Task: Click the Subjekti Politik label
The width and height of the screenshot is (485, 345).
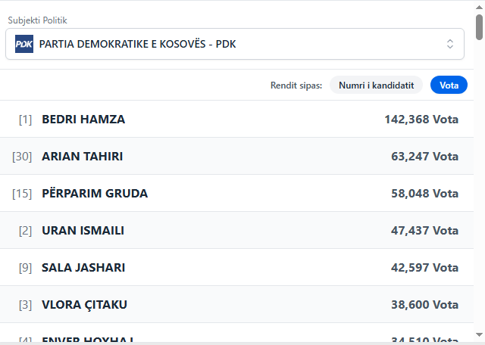Action: tap(42, 20)
